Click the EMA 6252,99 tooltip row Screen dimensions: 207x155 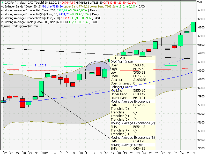click(133, 105)
